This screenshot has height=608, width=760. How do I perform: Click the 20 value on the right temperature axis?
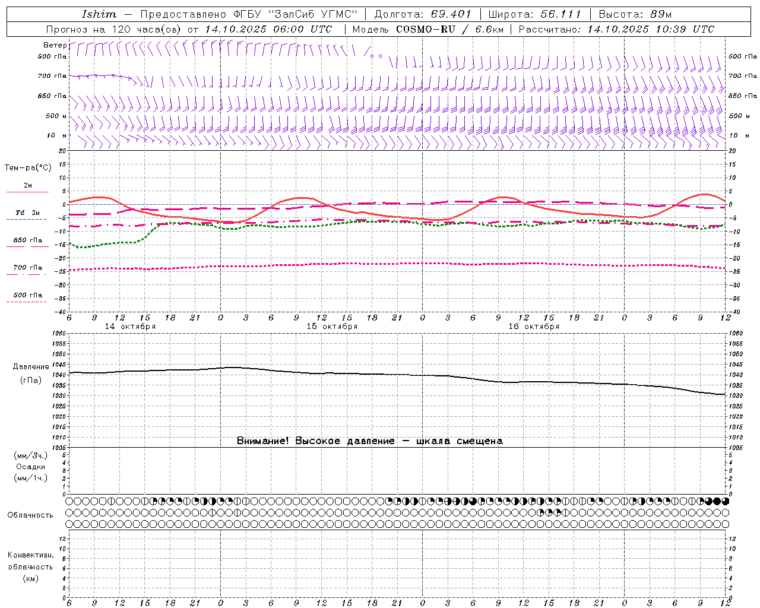pyautogui.click(x=732, y=151)
